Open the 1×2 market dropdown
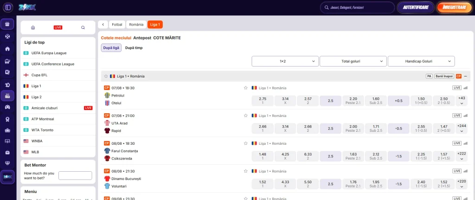Viewport: 475px width, 200px height. click(285, 61)
